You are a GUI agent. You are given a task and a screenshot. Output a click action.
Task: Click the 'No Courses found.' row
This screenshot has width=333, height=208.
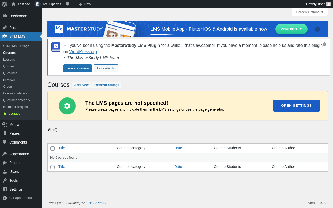tap(188, 157)
